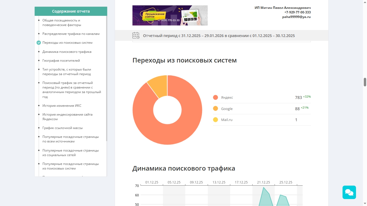Open the chat widget icon
Image resolution: width=367 pixels, height=206 pixels.
[349, 192]
